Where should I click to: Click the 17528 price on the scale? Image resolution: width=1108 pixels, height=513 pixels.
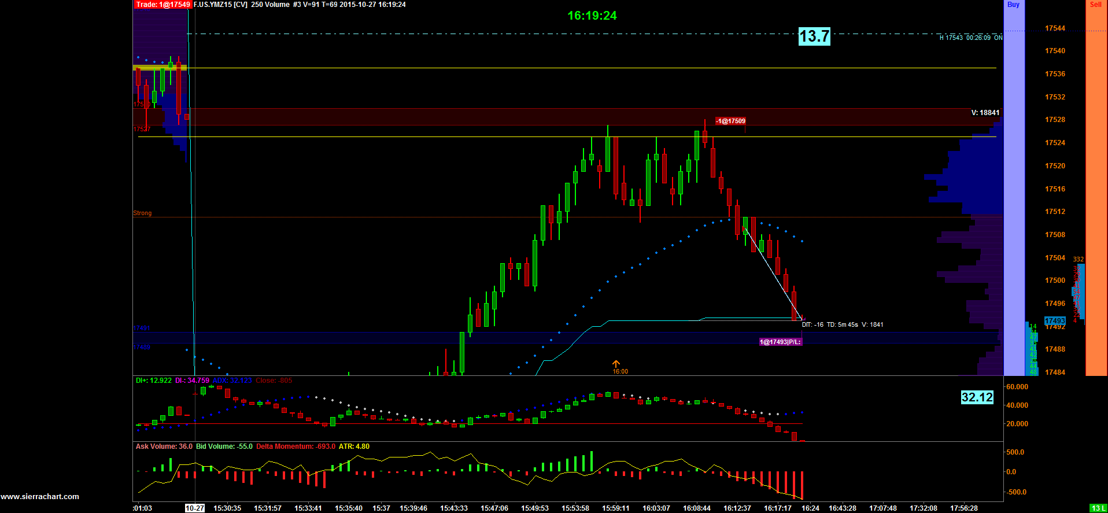tap(1055, 120)
